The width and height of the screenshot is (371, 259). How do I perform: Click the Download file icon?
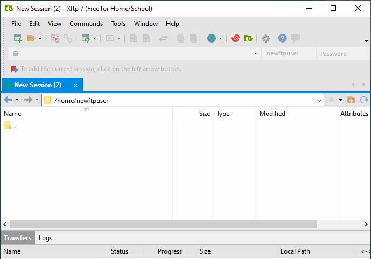point(146,38)
